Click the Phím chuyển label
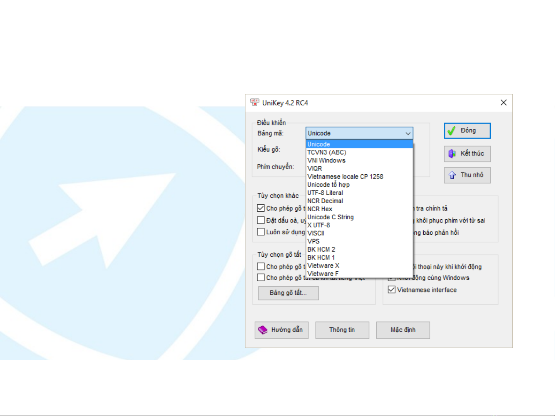 tap(275, 167)
